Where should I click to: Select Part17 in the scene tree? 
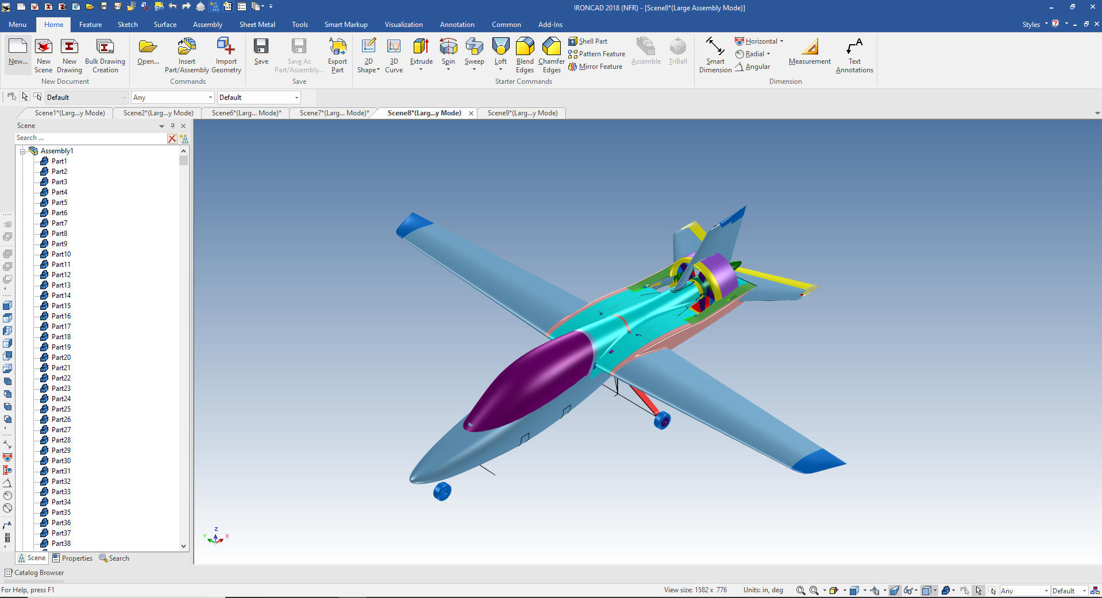pos(61,327)
